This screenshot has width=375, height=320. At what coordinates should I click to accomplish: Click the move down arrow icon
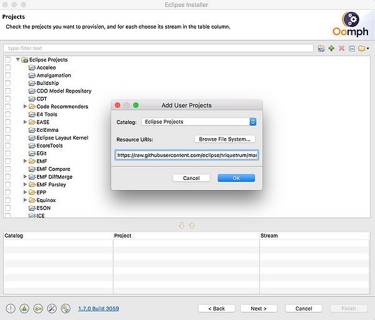point(182,225)
